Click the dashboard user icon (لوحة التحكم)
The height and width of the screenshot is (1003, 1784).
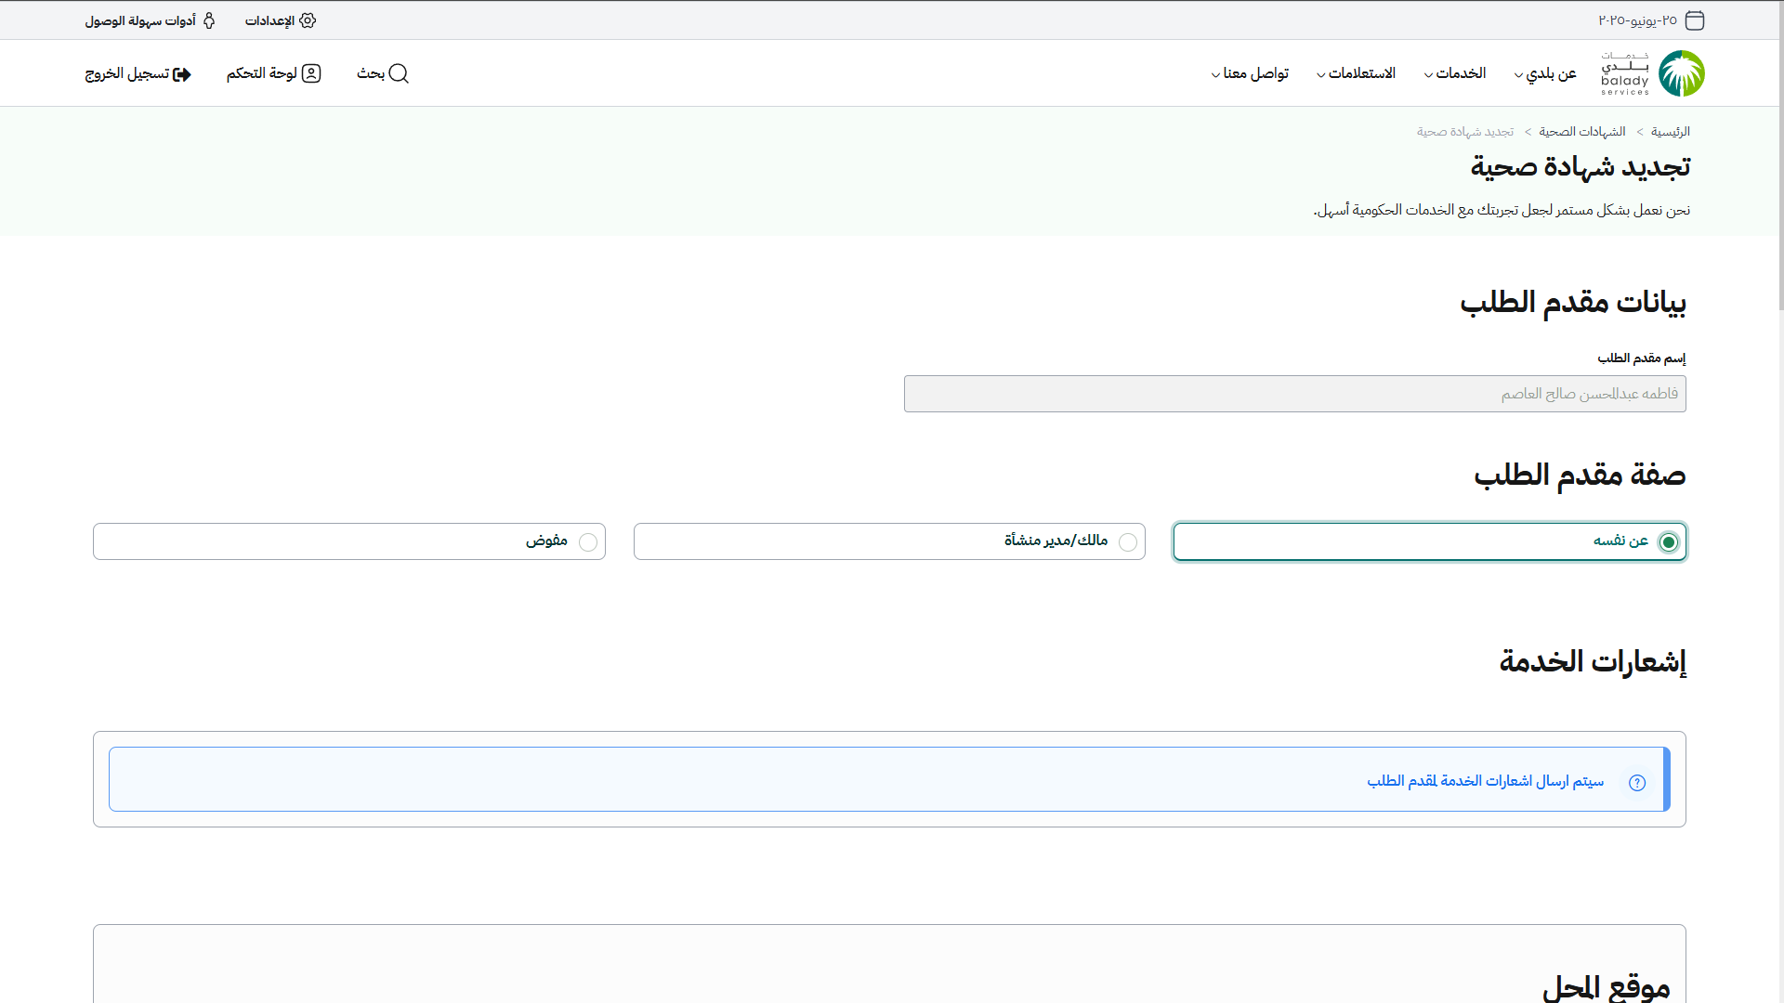(x=311, y=73)
